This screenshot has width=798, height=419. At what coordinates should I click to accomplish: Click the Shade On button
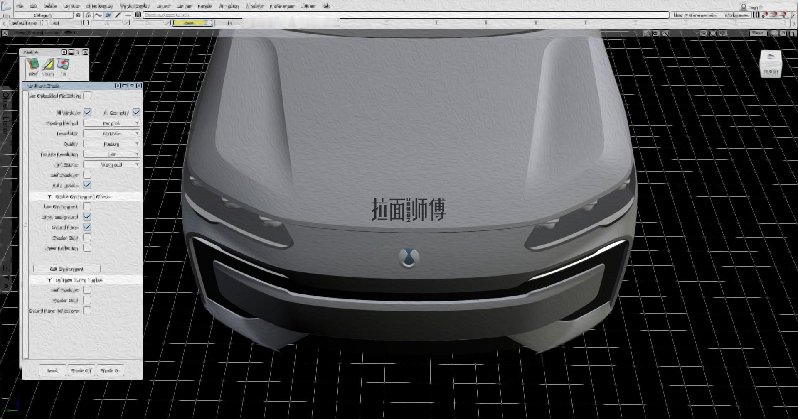point(111,370)
